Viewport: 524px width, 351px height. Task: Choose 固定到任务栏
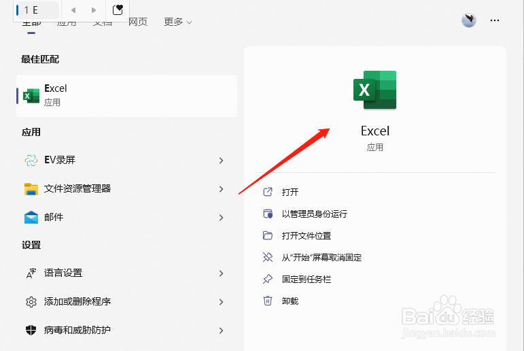click(307, 279)
